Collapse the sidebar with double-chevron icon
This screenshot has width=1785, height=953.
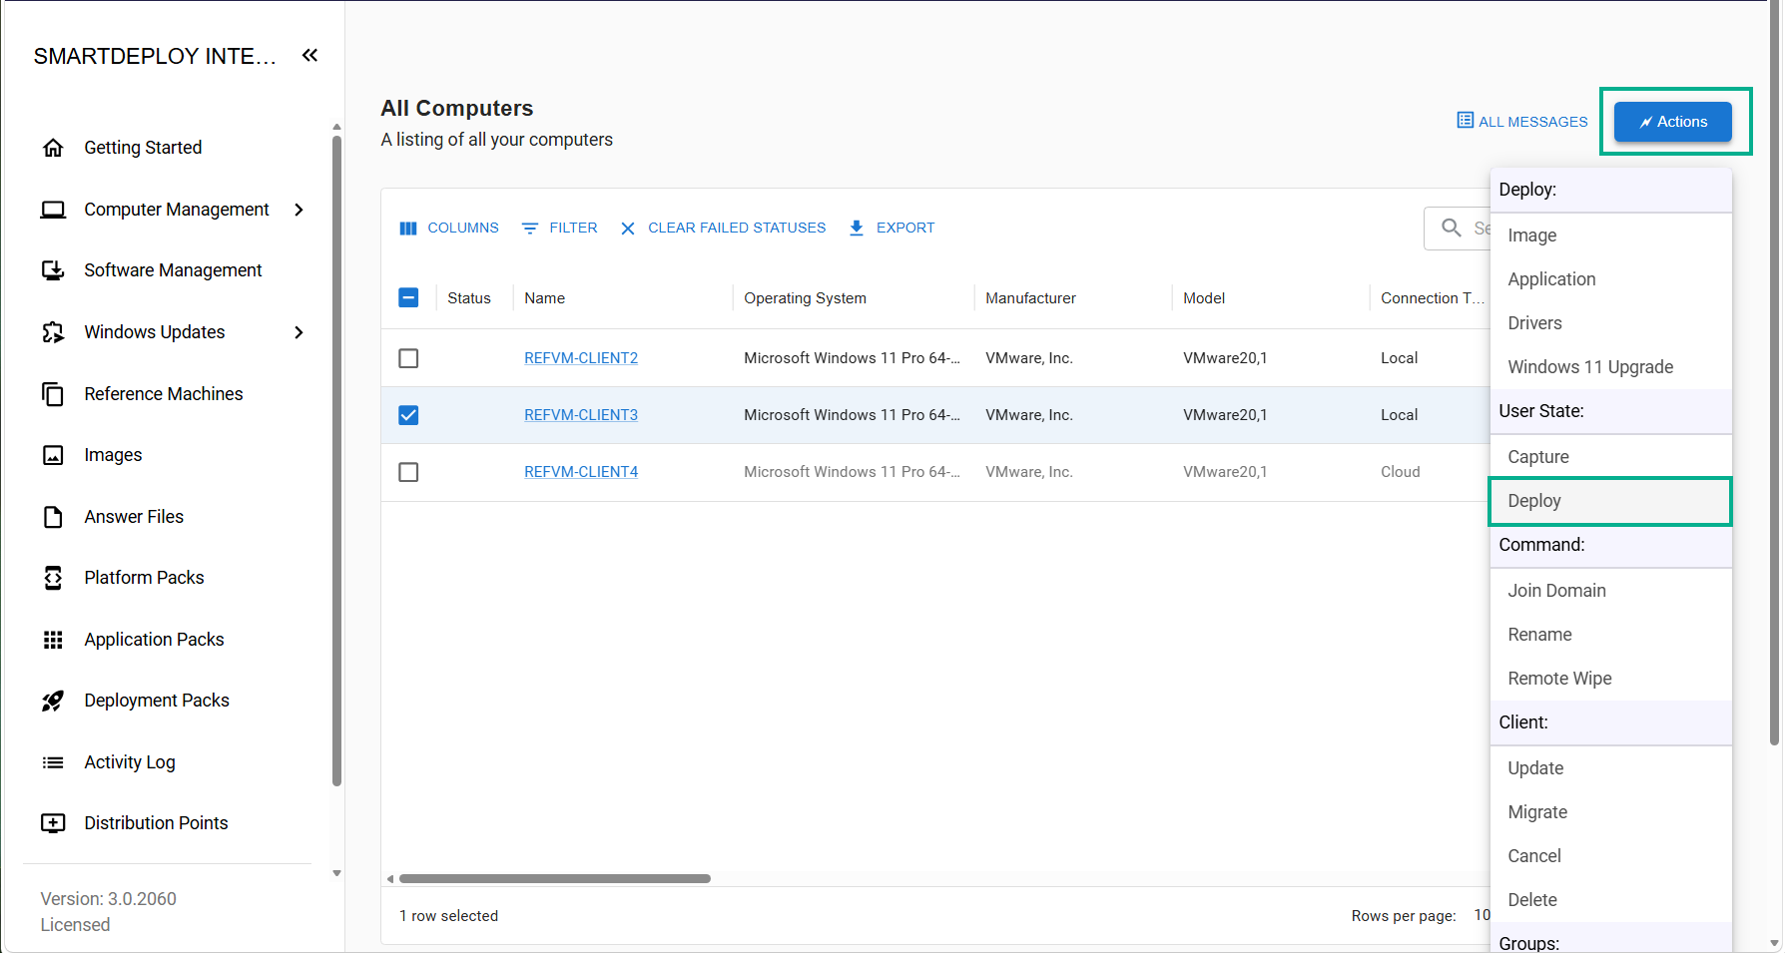pos(309,55)
